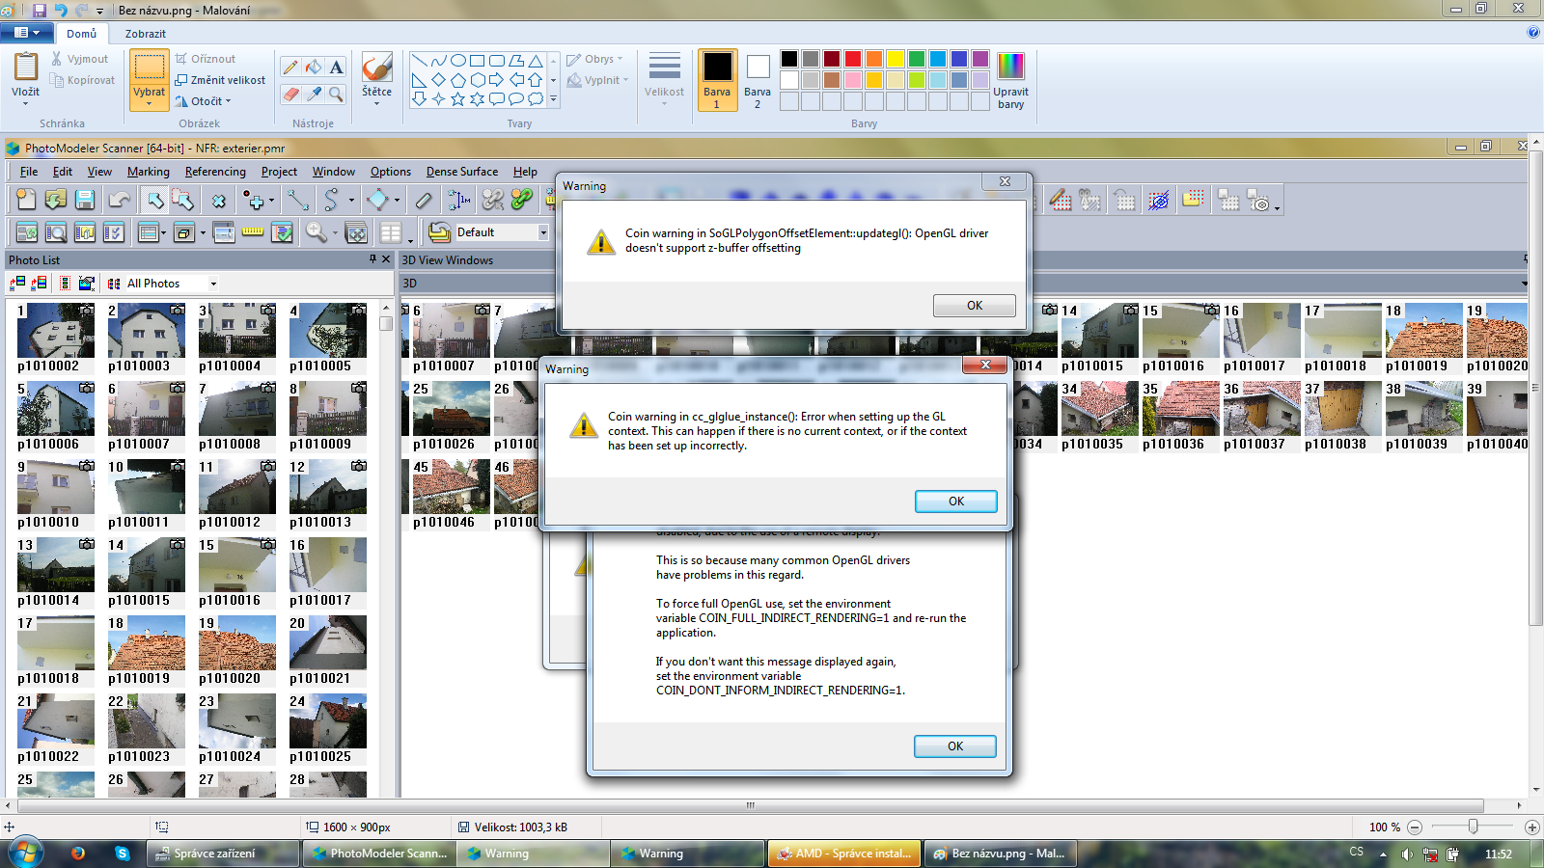
Task: Activate Barva 2 color selector
Action: (758, 80)
